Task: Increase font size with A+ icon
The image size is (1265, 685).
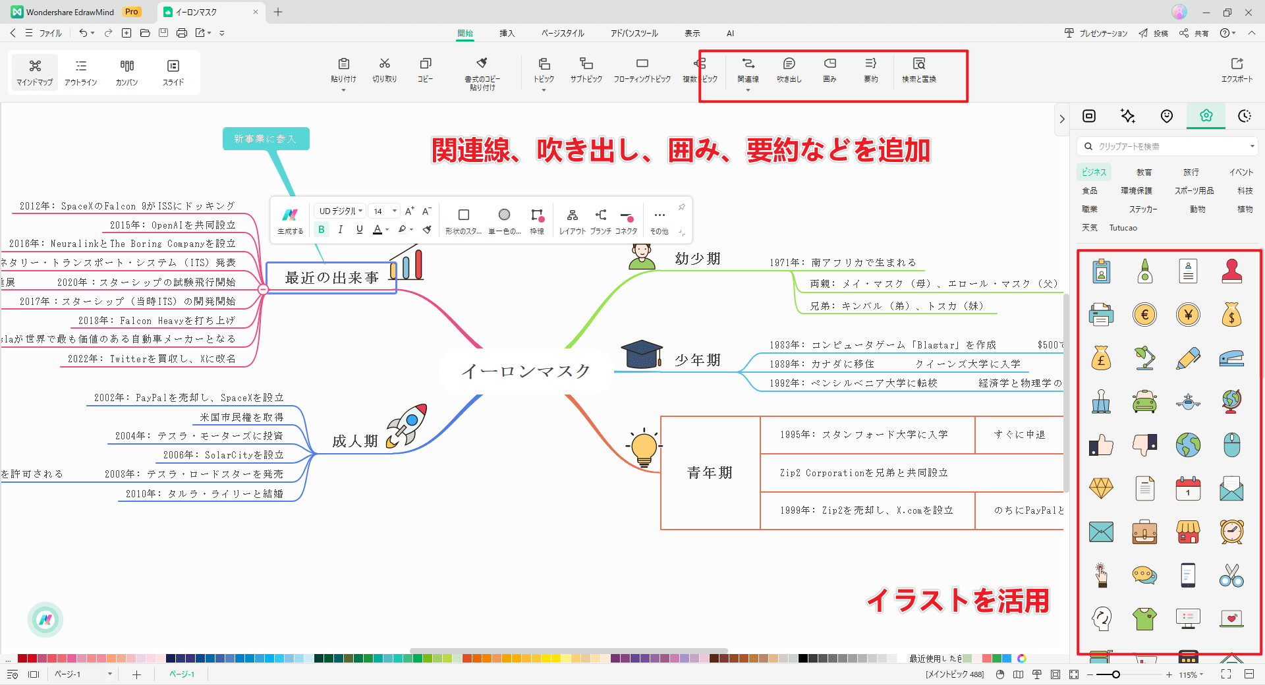Action: [410, 211]
